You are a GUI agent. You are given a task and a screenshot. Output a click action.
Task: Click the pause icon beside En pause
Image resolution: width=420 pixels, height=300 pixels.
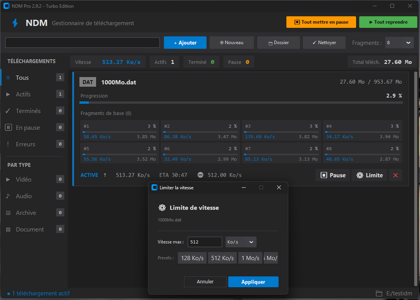(x=8, y=127)
